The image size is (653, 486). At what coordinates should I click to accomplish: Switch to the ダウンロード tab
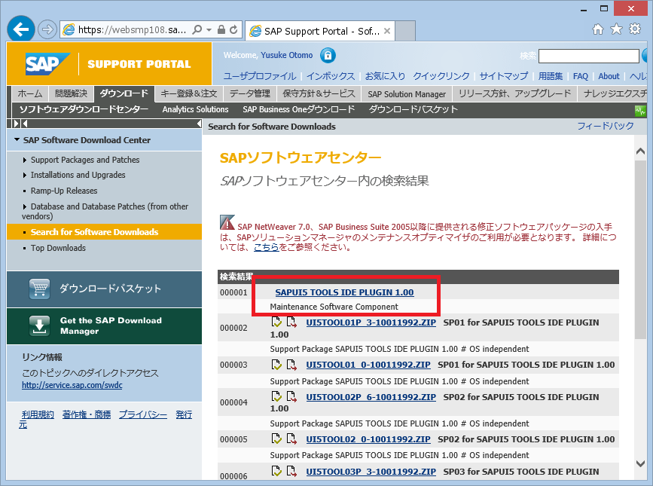pyautogui.click(x=124, y=93)
